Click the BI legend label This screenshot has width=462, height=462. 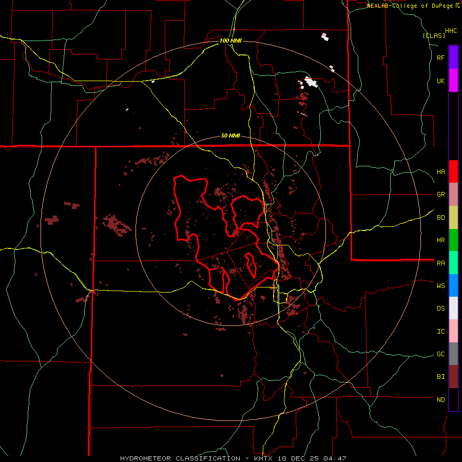pyautogui.click(x=441, y=377)
